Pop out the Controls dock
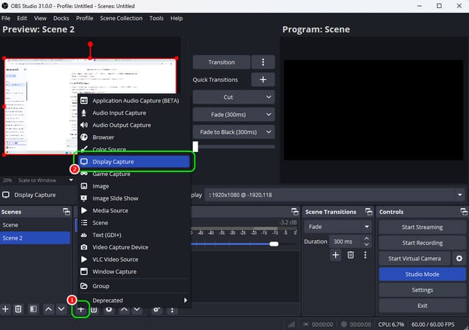 point(464,212)
